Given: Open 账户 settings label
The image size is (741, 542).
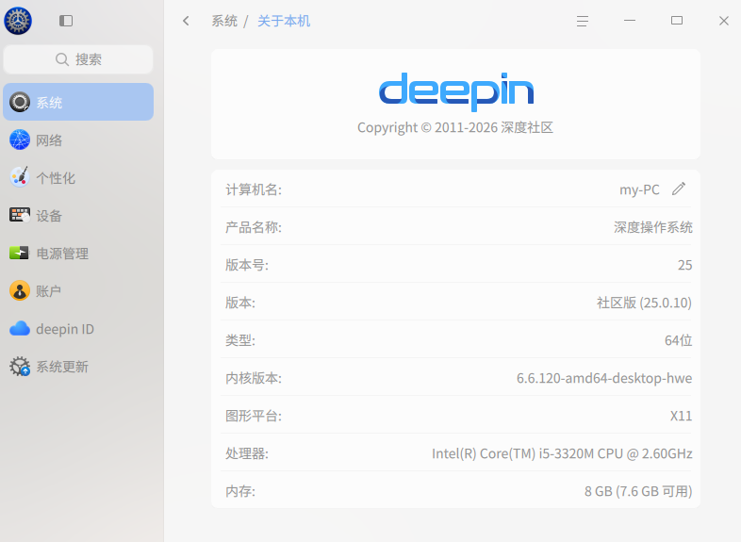Looking at the screenshot, I should (49, 291).
